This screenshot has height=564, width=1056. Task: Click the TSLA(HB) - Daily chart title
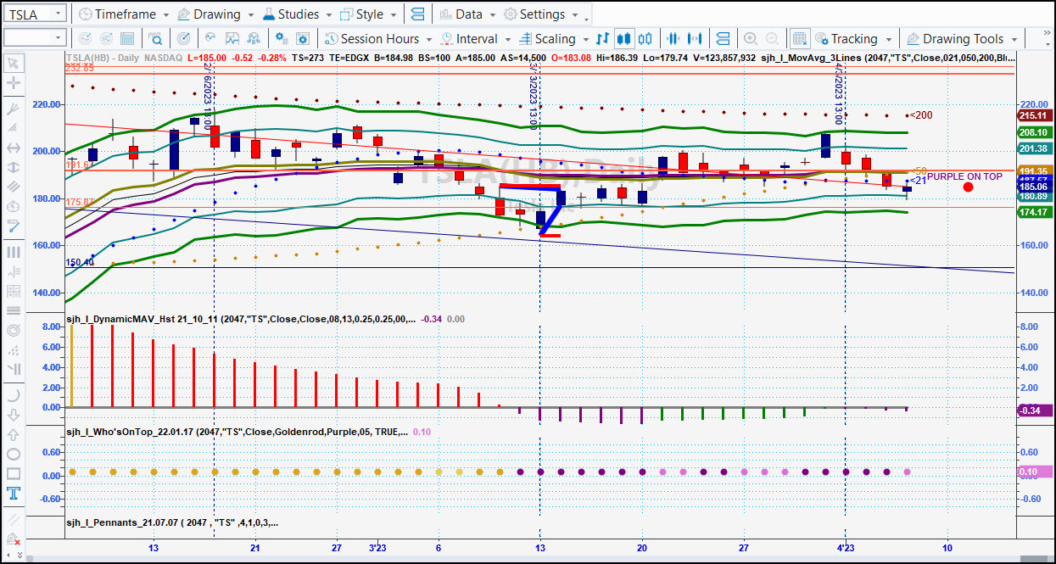[104, 58]
